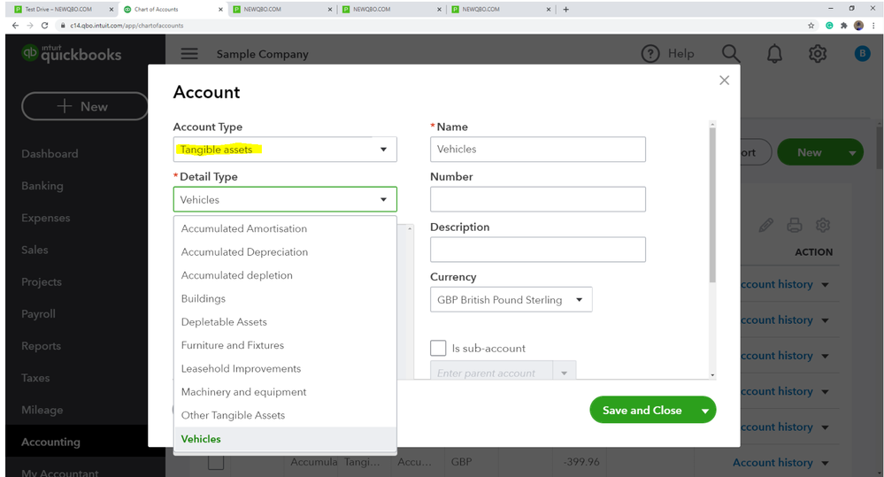Select Machinery and equipment detail type
Viewport: 884px width, 477px height.
click(243, 392)
